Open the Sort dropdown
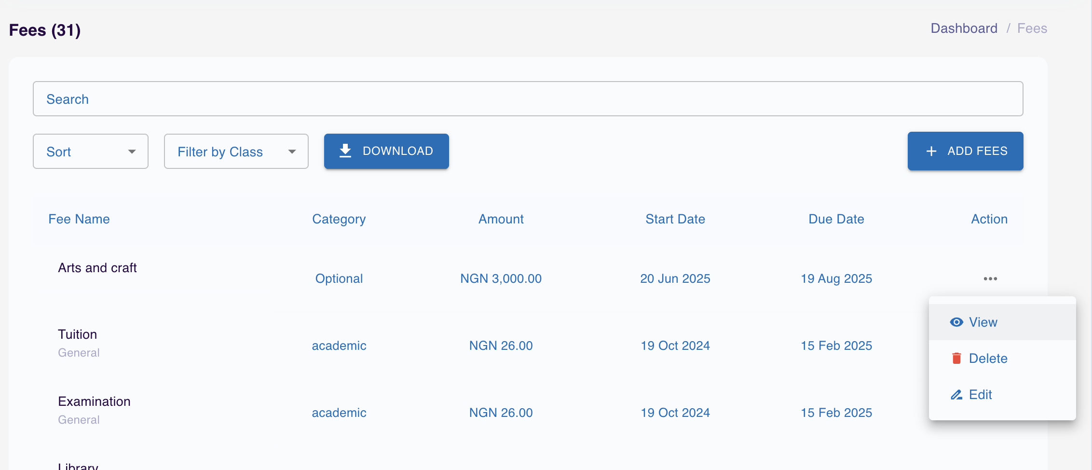 [x=91, y=152]
